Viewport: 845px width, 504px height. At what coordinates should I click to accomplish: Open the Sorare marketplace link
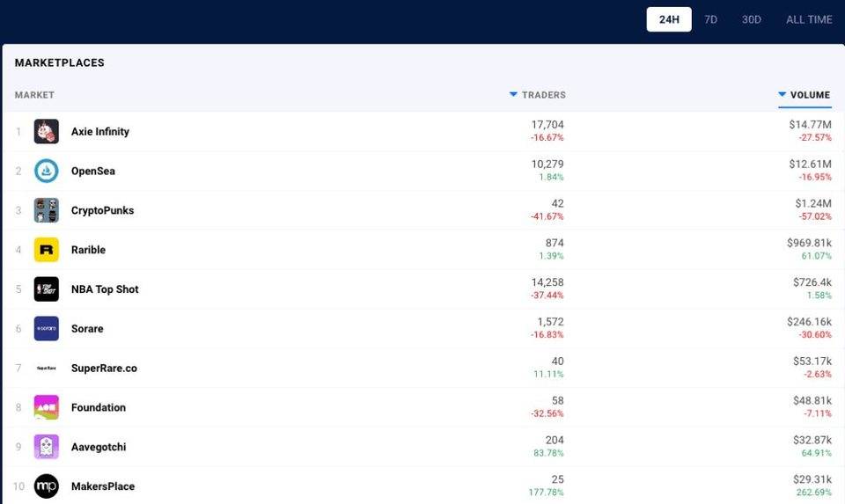pyautogui.click(x=87, y=328)
